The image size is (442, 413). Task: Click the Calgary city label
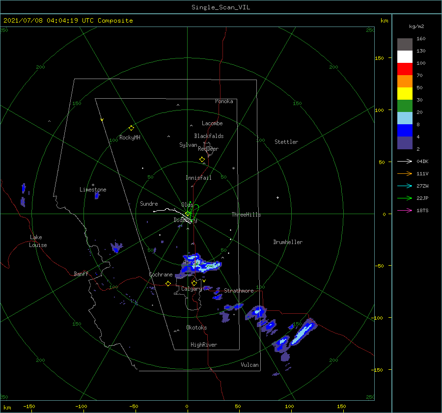[x=192, y=289]
